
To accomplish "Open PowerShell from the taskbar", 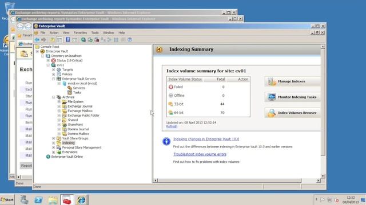I will click(x=38, y=200).
